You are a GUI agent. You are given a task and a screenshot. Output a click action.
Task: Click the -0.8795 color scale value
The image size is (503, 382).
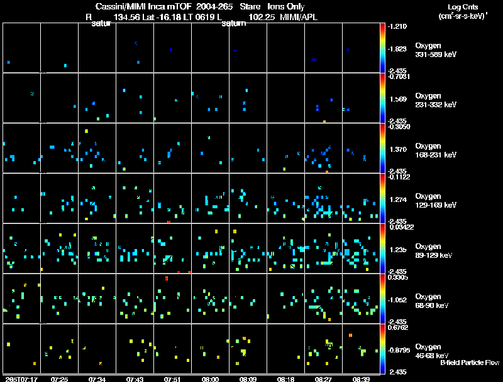pos(399,350)
